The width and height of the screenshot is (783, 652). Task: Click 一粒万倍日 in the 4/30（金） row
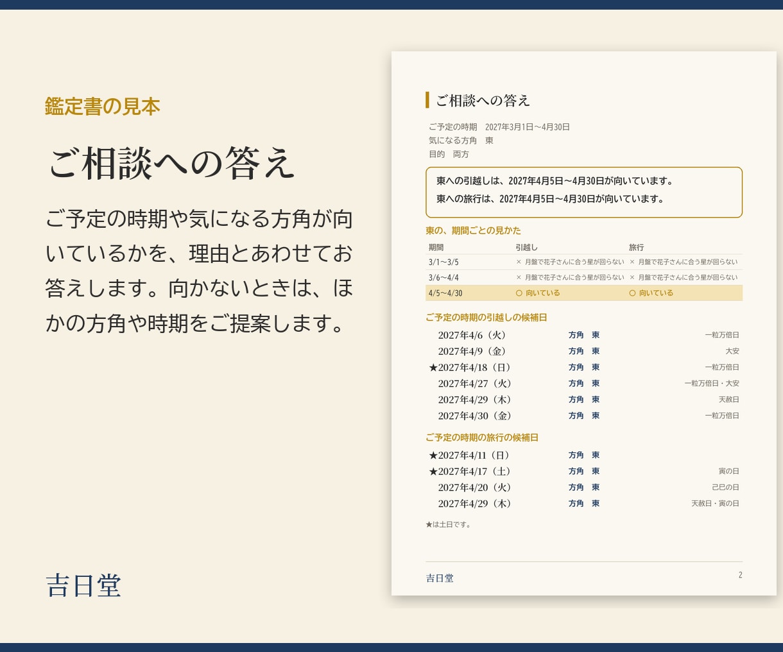722,415
